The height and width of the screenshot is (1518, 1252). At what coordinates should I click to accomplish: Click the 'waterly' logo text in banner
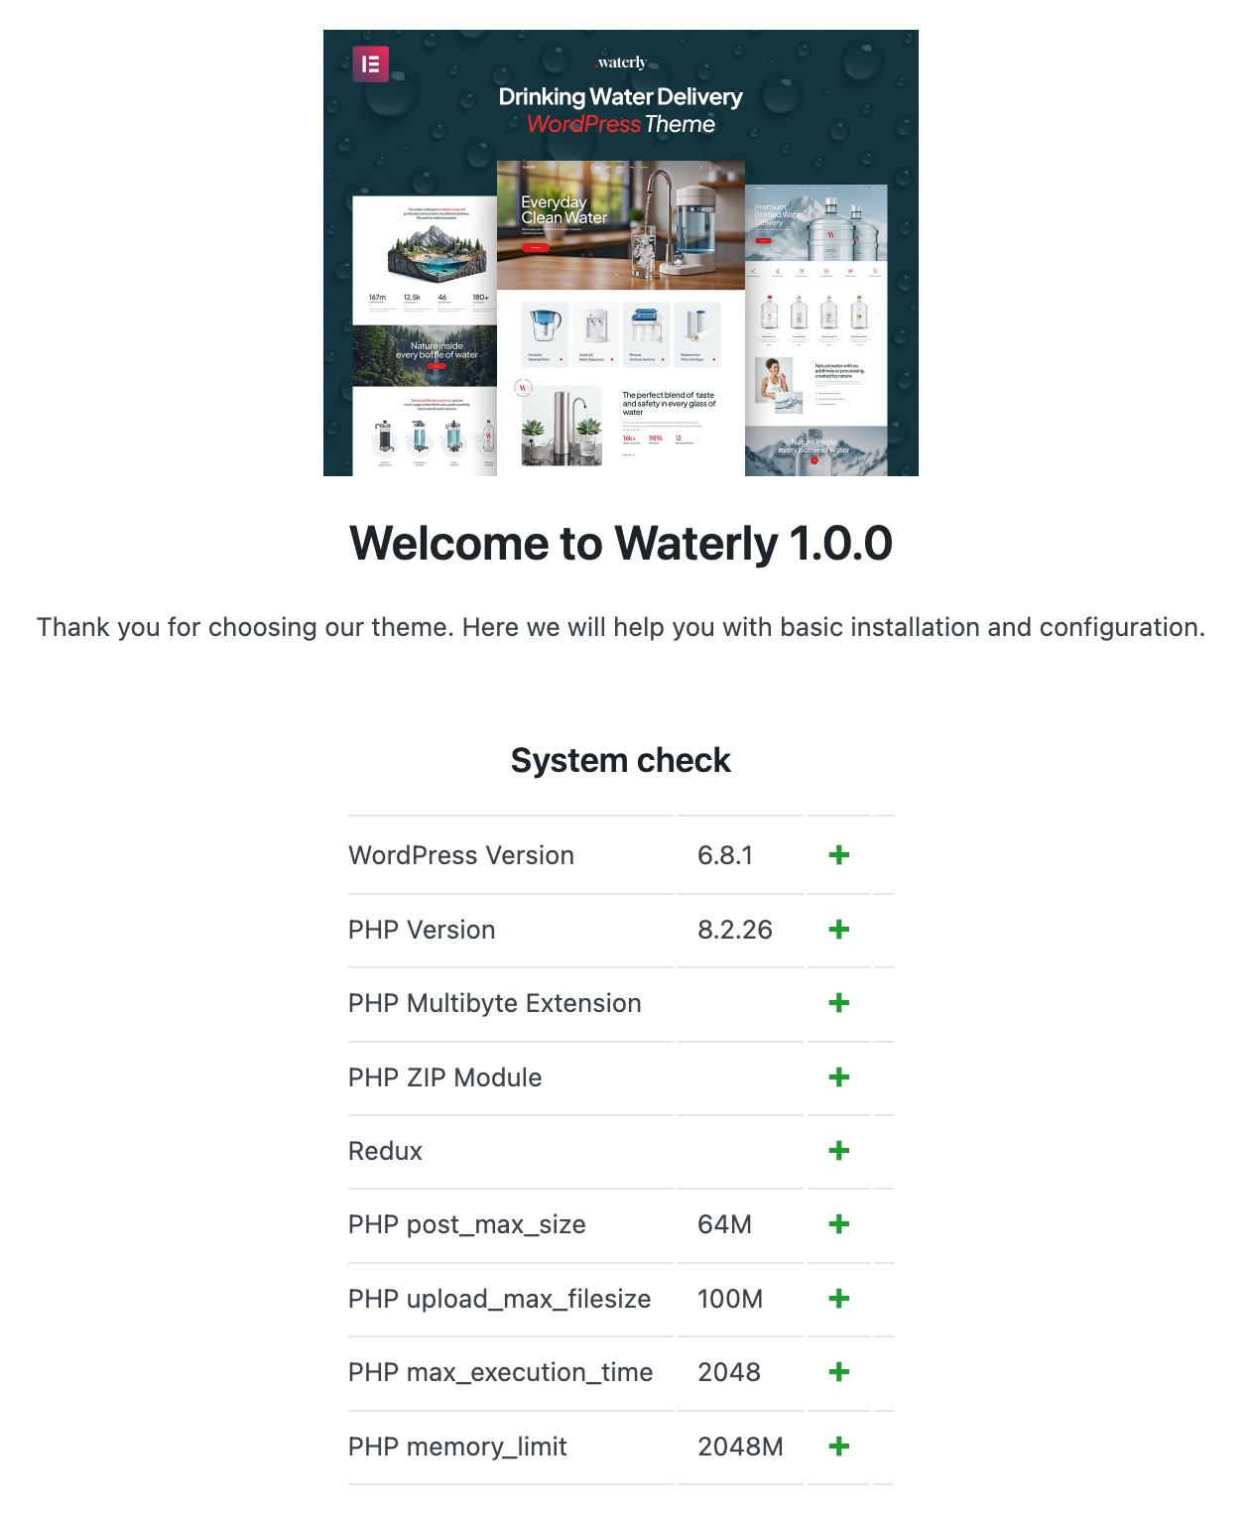point(621,63)
